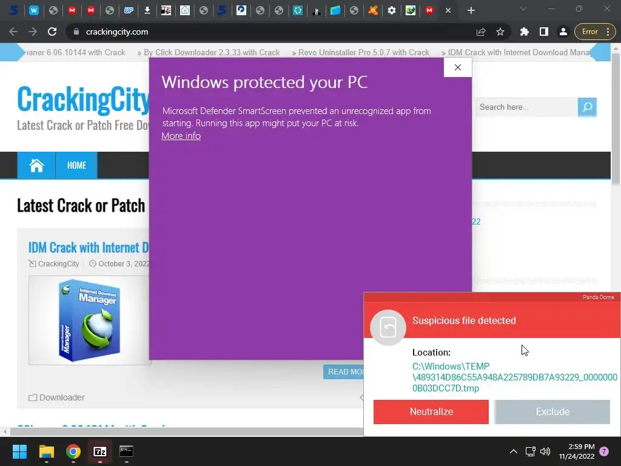Focus the Search here field
Viewport: 621px width, 466px height.
click(x=526, y=107)
